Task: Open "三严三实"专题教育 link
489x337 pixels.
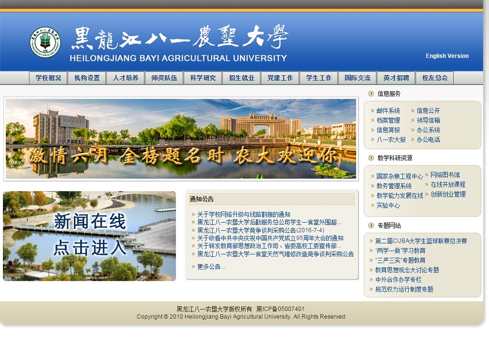Action: 400,260
